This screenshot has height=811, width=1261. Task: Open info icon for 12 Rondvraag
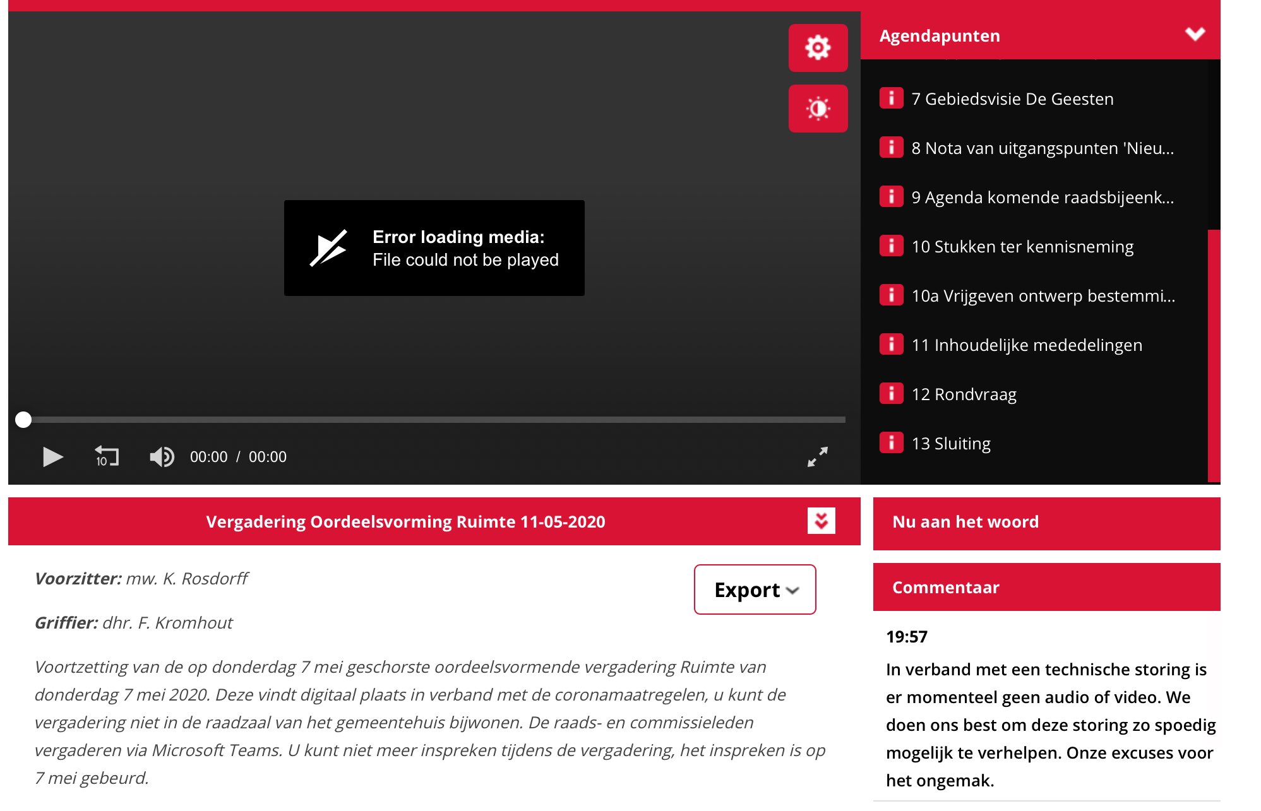tap(891, 393)
